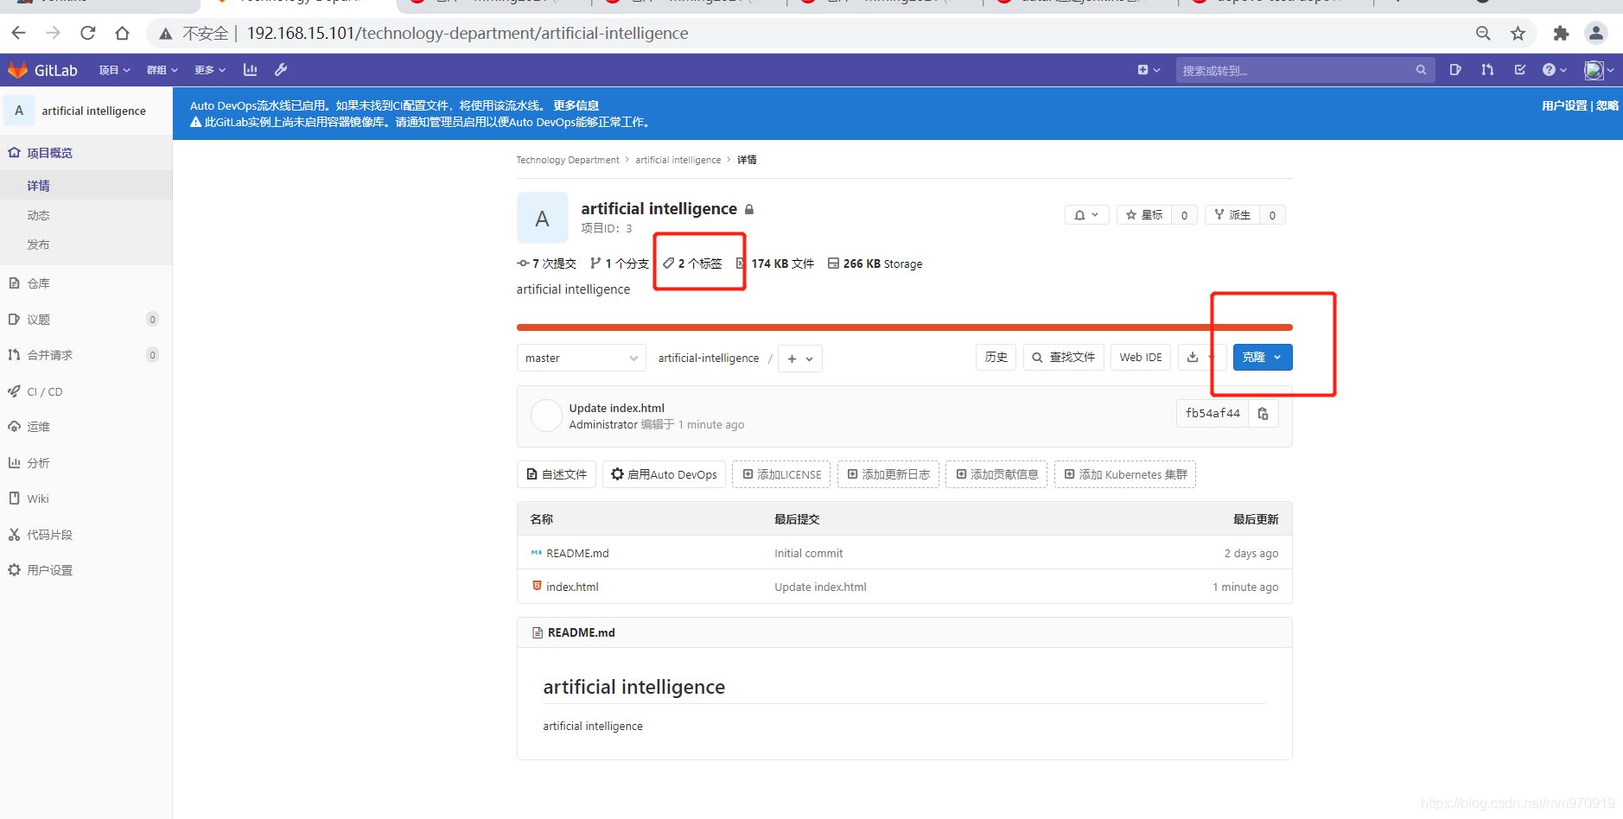Viewport: 1623px width, 819px height.
Task: Open the browser profile avatar icon
Action: tap(1596, 33)
